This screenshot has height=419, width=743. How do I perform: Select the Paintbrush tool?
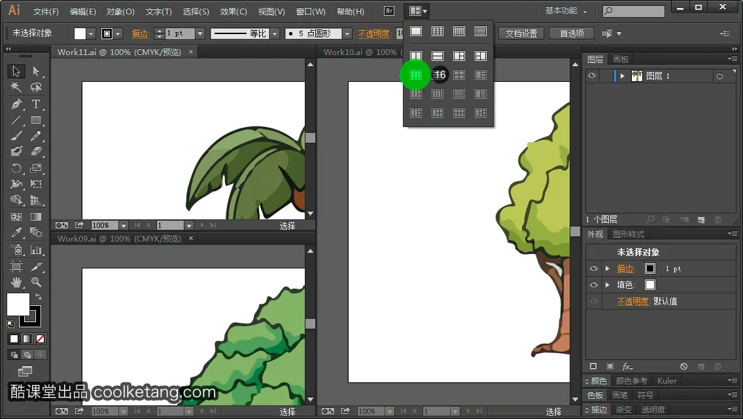tap(16, 136)
